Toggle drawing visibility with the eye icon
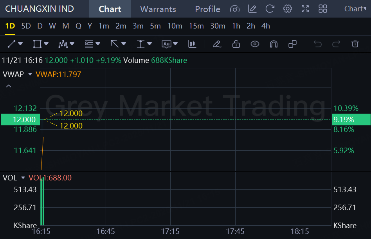The height and width of the screenshot is (239, 371). point(255,44)
